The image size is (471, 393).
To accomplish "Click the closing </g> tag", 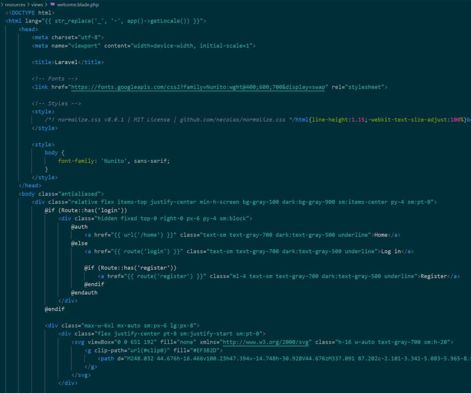I will [91, 367].
